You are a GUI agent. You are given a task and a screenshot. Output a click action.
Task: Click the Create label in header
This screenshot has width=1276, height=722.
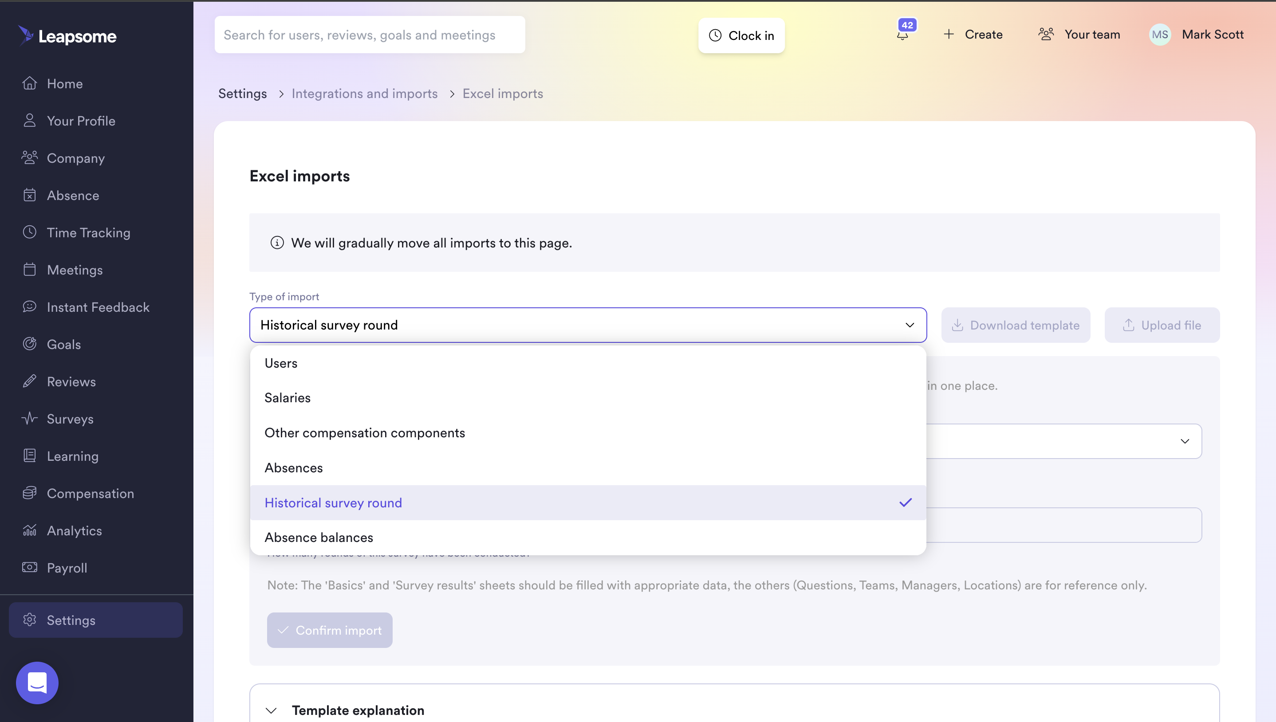pyautogui.click(x=984, y=34)
